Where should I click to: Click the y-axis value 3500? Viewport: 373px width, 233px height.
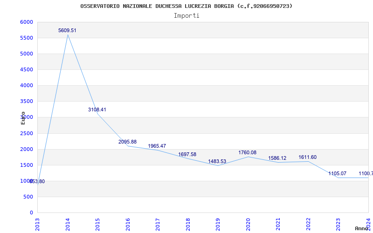pyautogui.click(x=27, y=101)
